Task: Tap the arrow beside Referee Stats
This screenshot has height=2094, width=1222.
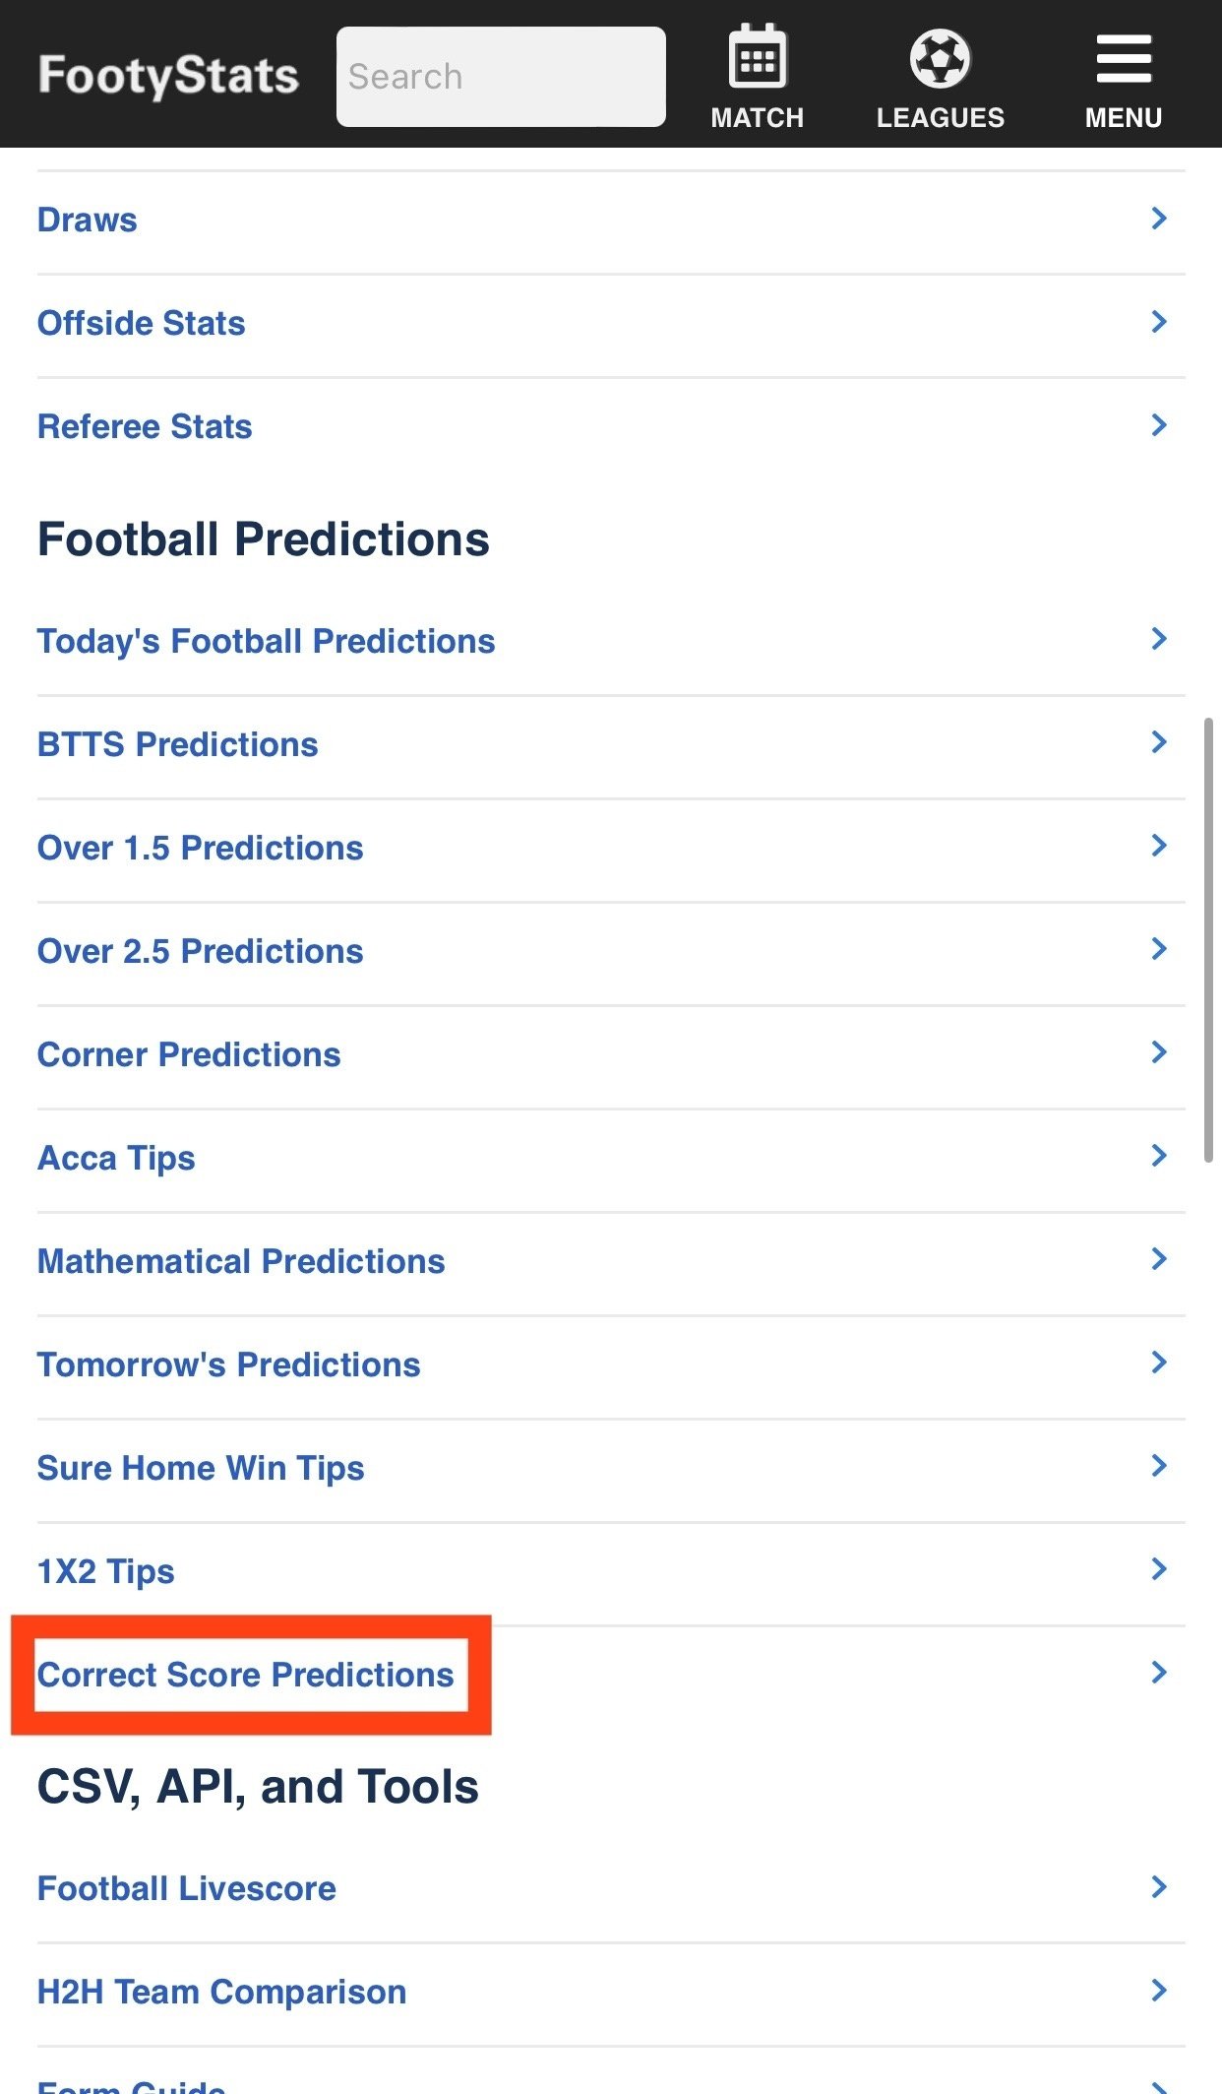Action: click(x=1159, y=425)
